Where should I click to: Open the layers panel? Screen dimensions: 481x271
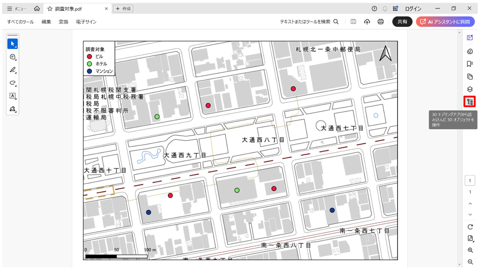pos(470,89)
